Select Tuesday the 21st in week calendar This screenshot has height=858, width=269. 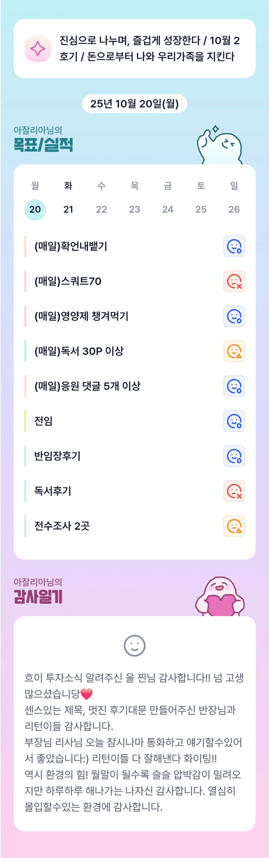[x=68, y=209]
